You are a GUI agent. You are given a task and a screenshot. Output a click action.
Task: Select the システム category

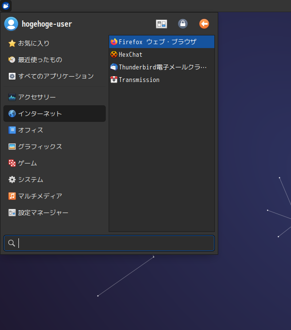click(x=54, y=180)
